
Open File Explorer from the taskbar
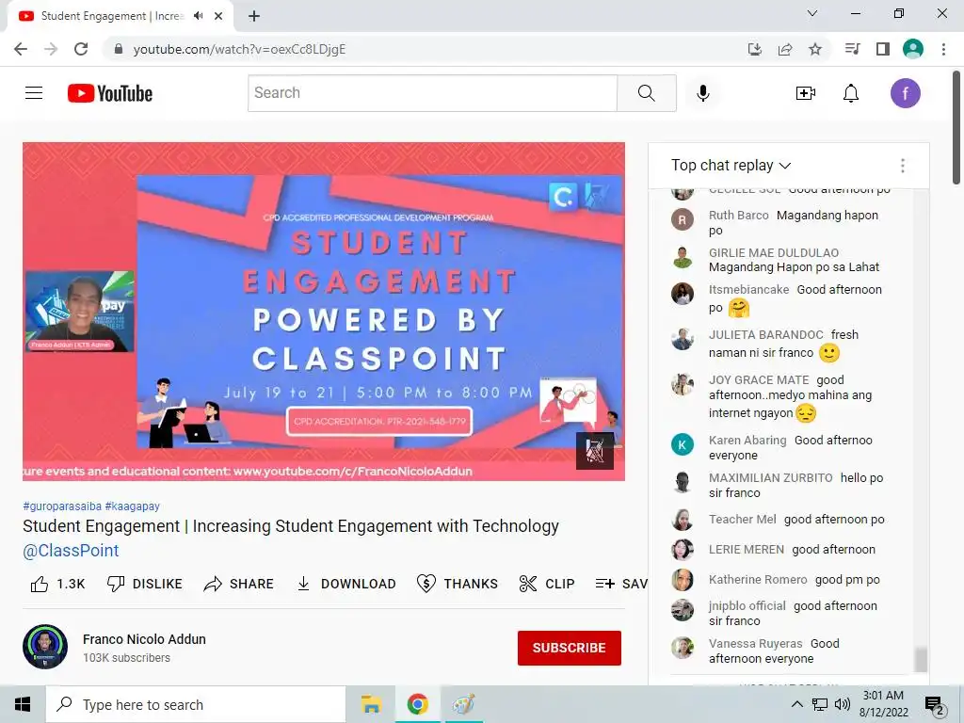click(x=371, y=704)
